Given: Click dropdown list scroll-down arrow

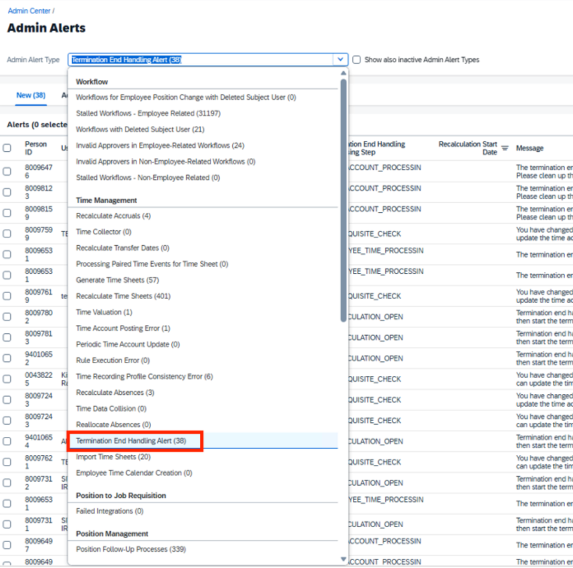Looking at the screenshot, I should [x=343, y=559].
